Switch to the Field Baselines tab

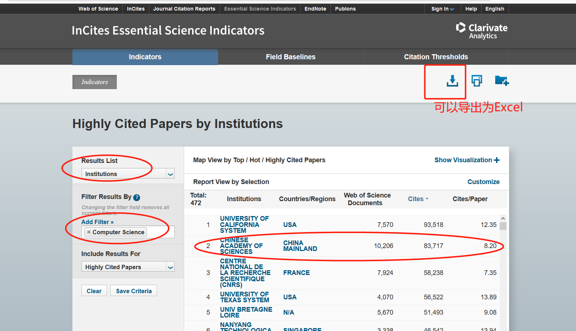[x=291, y=57]
